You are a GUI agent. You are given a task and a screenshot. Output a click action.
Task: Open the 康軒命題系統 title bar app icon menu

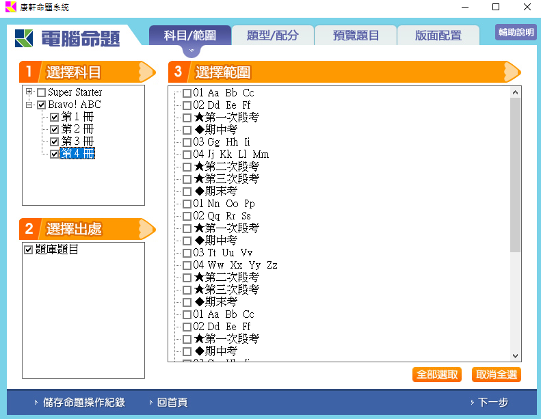[x=10, y=7]
